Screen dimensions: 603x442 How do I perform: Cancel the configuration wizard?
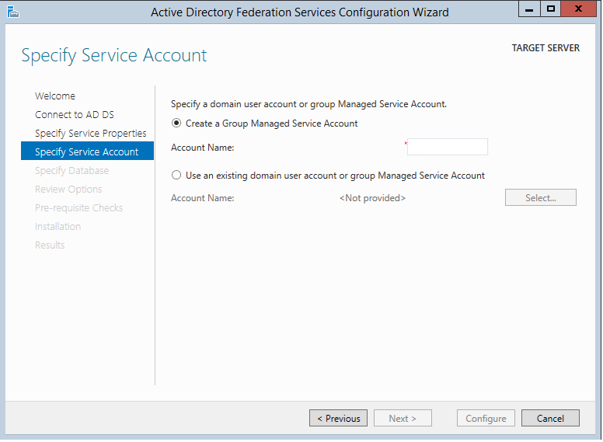(x=550, y=419)
